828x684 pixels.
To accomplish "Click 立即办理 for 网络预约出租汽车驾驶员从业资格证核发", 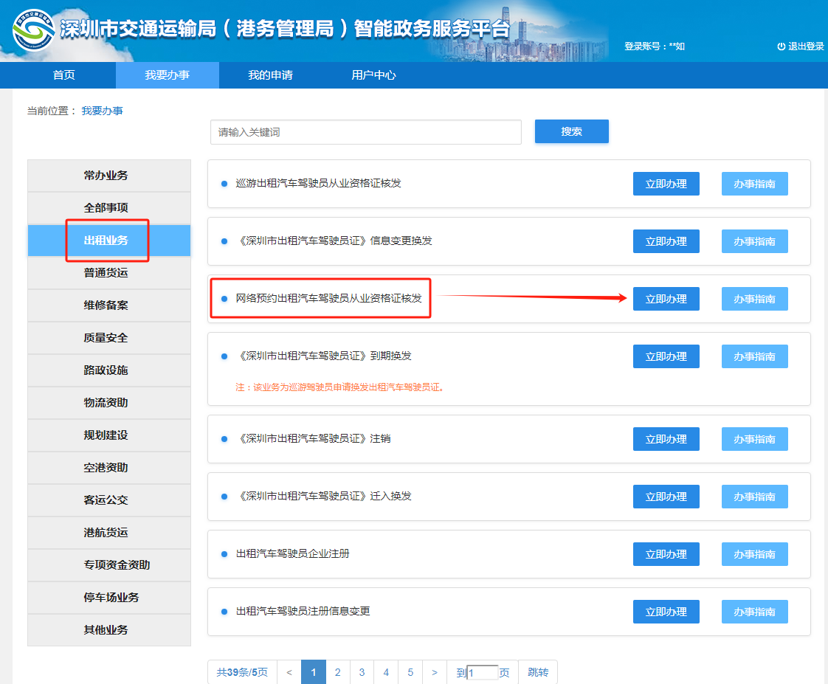I will pyautogui.click(x=665, y=298).
